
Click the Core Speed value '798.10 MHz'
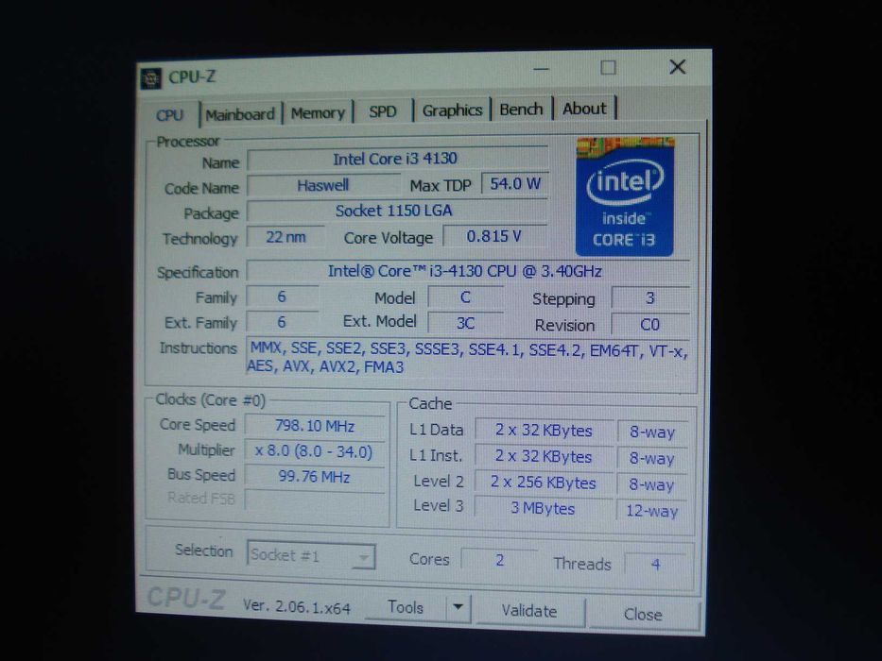tap(315, 426)
